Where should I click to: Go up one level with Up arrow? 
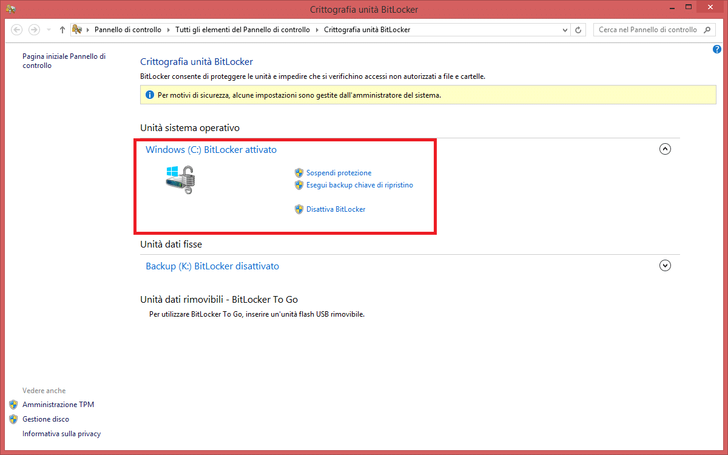pyautogui.click(x=62, y=30)
